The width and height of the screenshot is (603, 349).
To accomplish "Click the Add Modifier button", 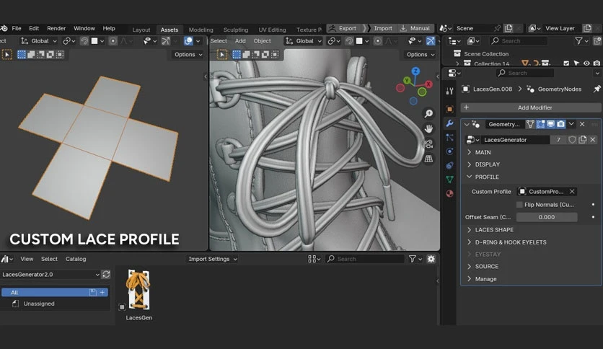I will point(531,107).
